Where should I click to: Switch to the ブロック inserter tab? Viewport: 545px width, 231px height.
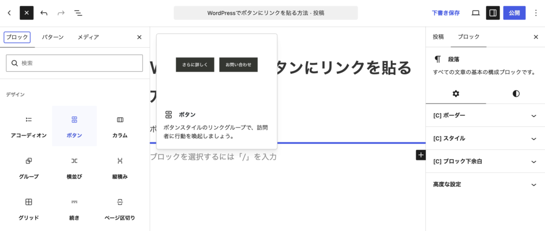(x=17, y=37)
